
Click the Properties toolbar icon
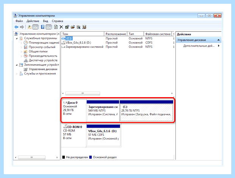pos(67,27)
